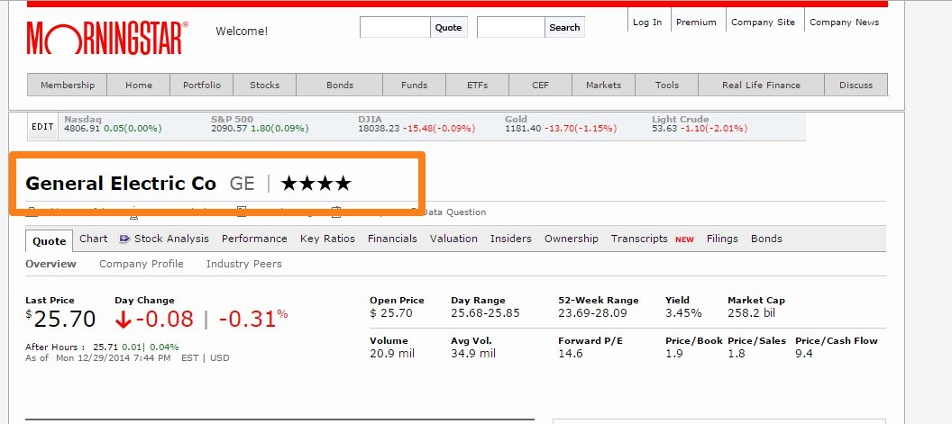This screenshot has height=424, width=952.
Task: Click the Morningstar logo
Action: pyautogui.click(x=107, y=38)
